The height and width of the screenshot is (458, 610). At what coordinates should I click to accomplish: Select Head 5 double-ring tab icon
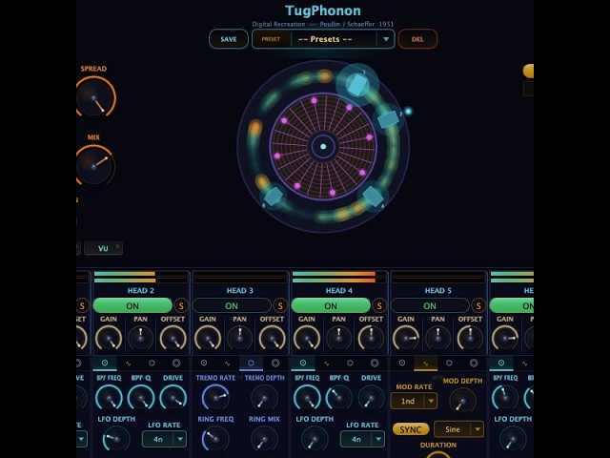point(474,363)
